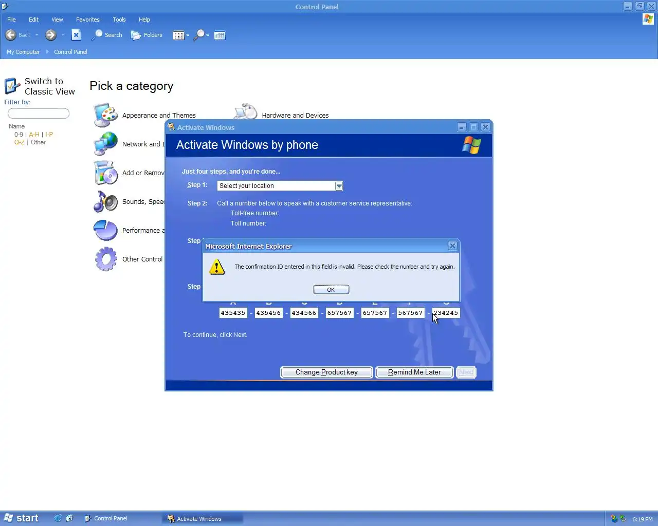Expand the magnifier dropdown arrow
The width and height of the screenshot is (658, 526).
click(x=208, y=35)
